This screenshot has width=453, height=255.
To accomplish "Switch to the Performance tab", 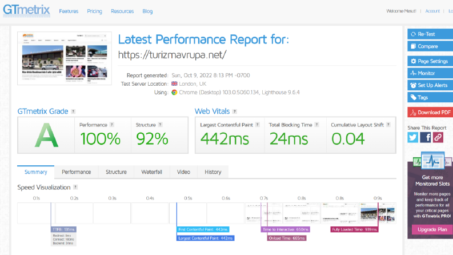I will pos(77,172).
